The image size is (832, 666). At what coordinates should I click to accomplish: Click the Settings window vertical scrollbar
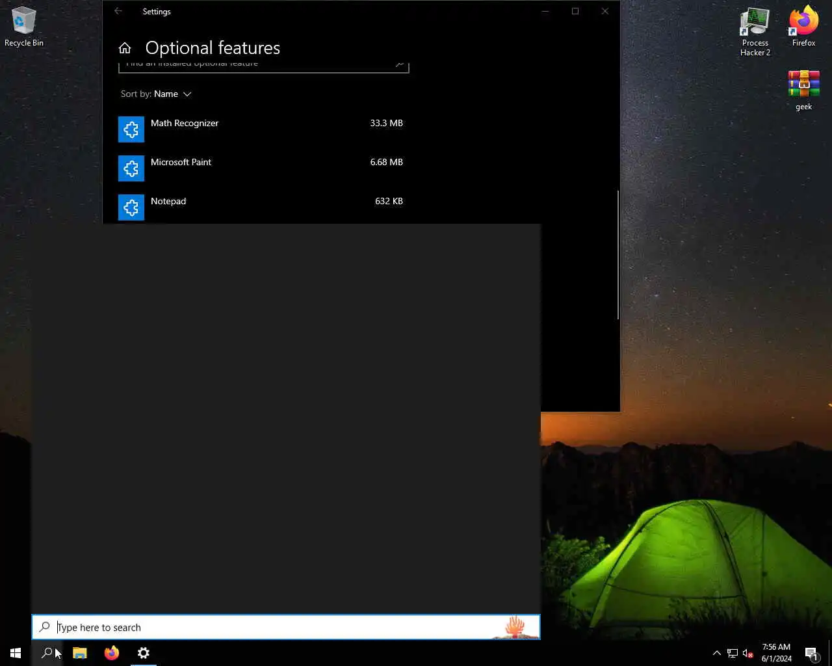coord(617,254)
